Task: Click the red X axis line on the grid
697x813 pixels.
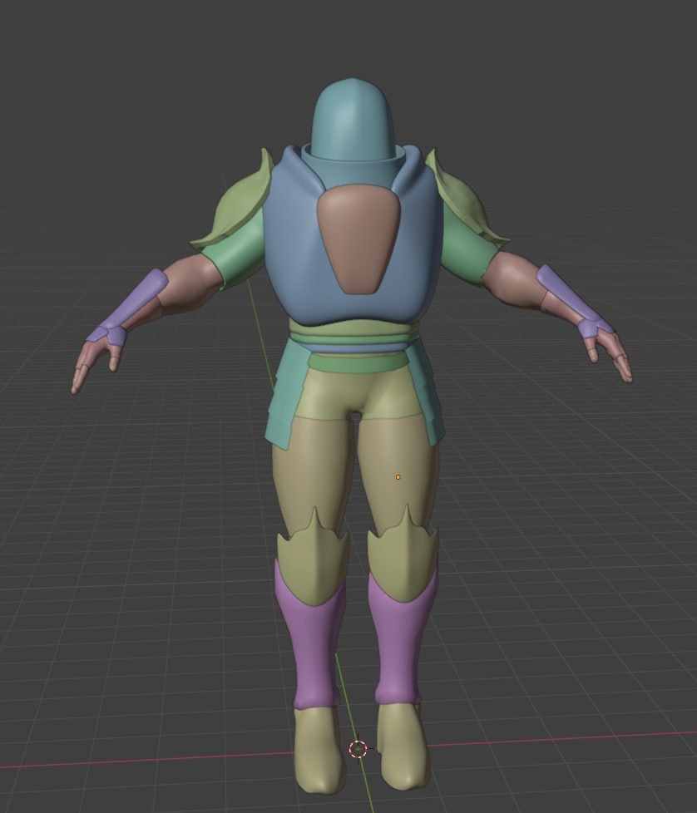Action: (560, 739)
